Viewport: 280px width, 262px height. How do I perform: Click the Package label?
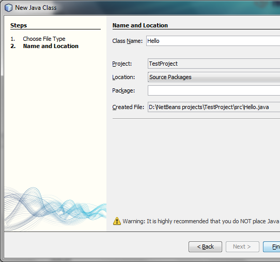pyautogui.click(x=123, y=90)
